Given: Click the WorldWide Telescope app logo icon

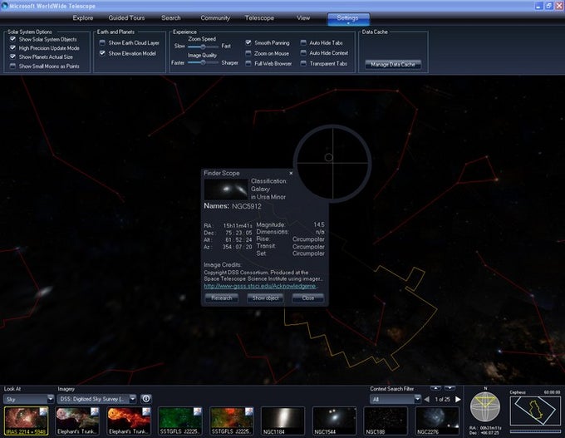Looking at the screenshot, I should tap(5, 6).
